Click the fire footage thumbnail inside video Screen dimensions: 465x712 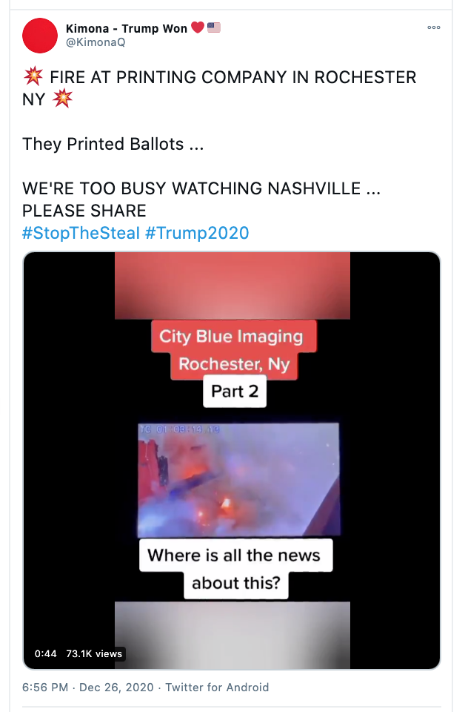[238, 480]
